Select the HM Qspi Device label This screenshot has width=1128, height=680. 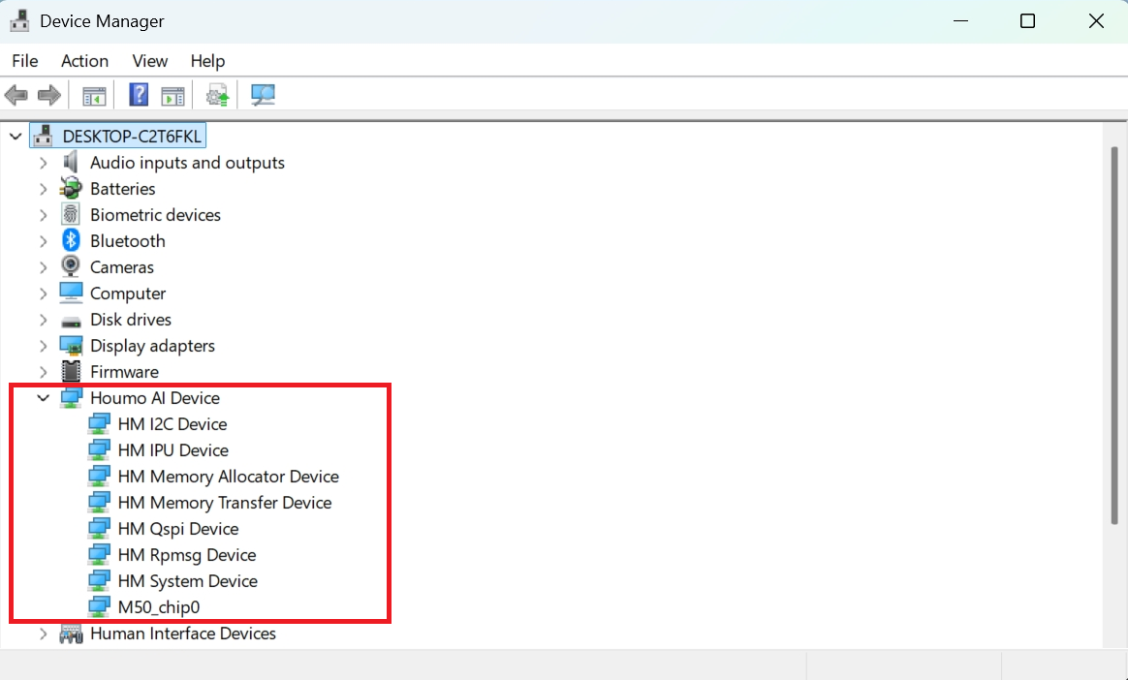[178, 529]
